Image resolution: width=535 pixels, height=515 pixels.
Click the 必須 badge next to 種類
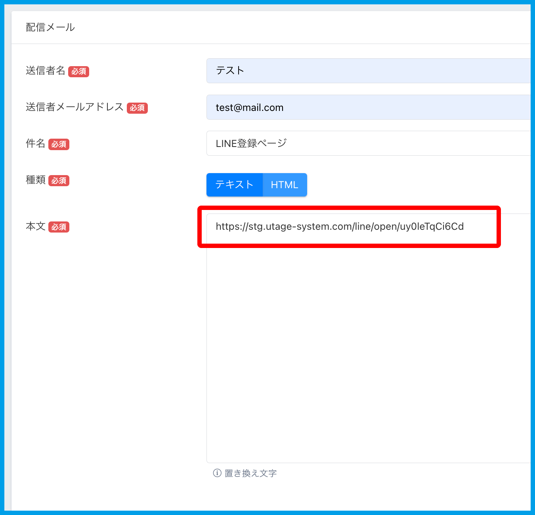point(59,181)
